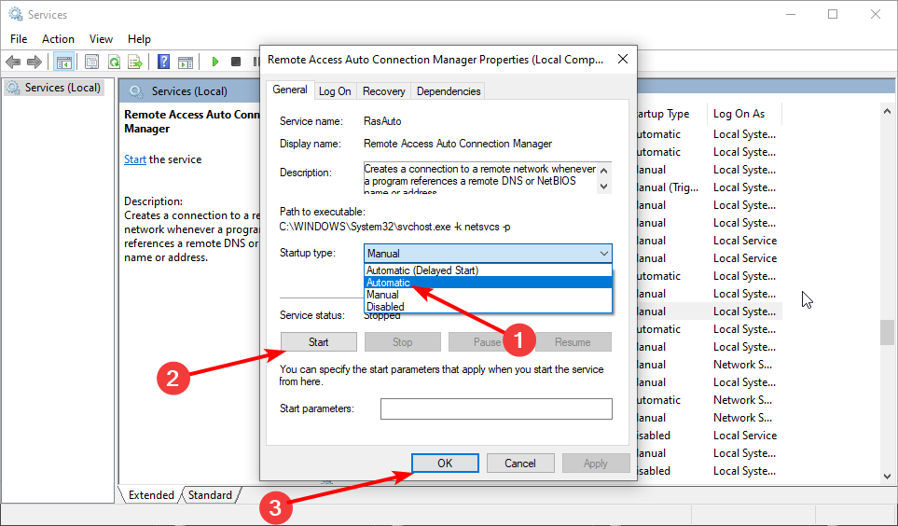Image resolution: width=898 pixels, height=526 pixels.
Task: Click the green Start Service play icon
Action: pyautogui.click(x=215, y=62)
